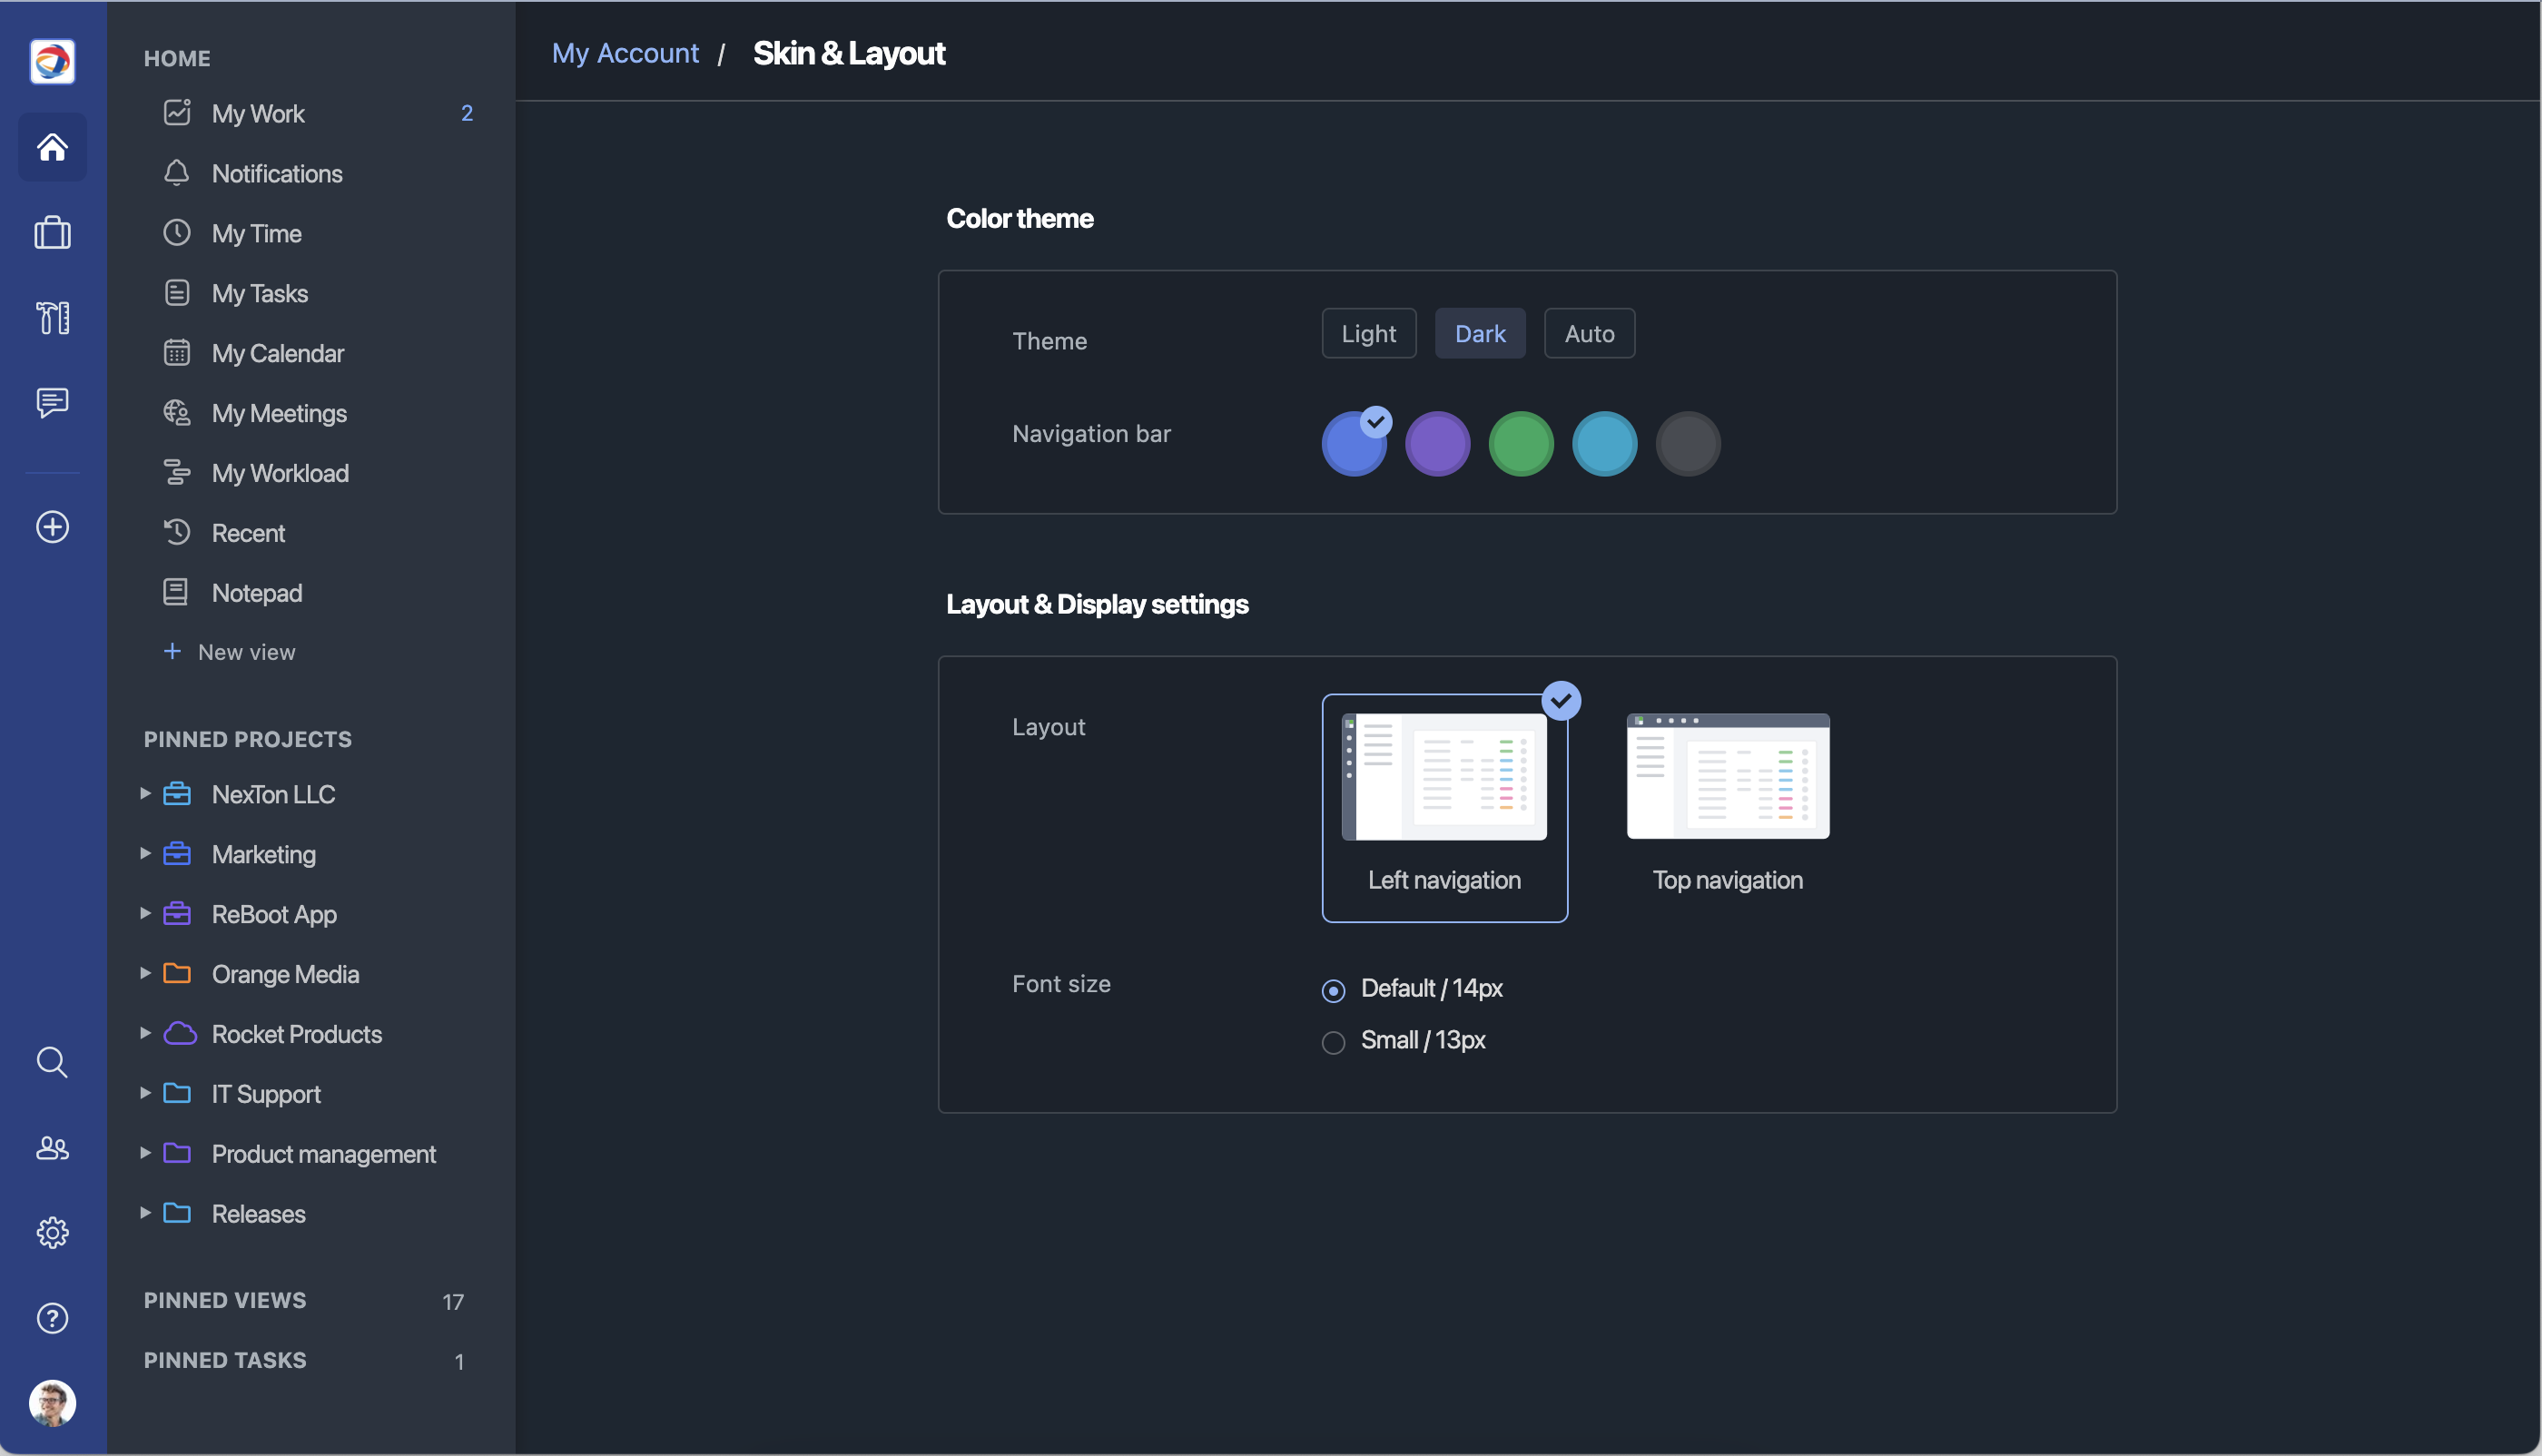The image size is (2542, 1456).
Task: Open the Projects briefcase icon in rail
Action: click(52, 233)
